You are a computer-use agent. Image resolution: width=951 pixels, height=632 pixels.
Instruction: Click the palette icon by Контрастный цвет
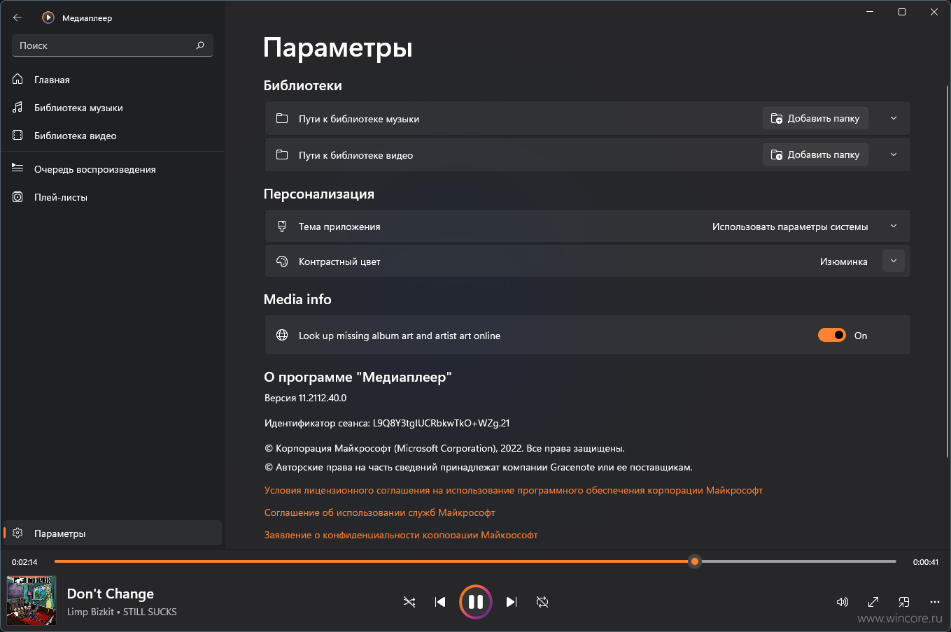pos(282,261)
